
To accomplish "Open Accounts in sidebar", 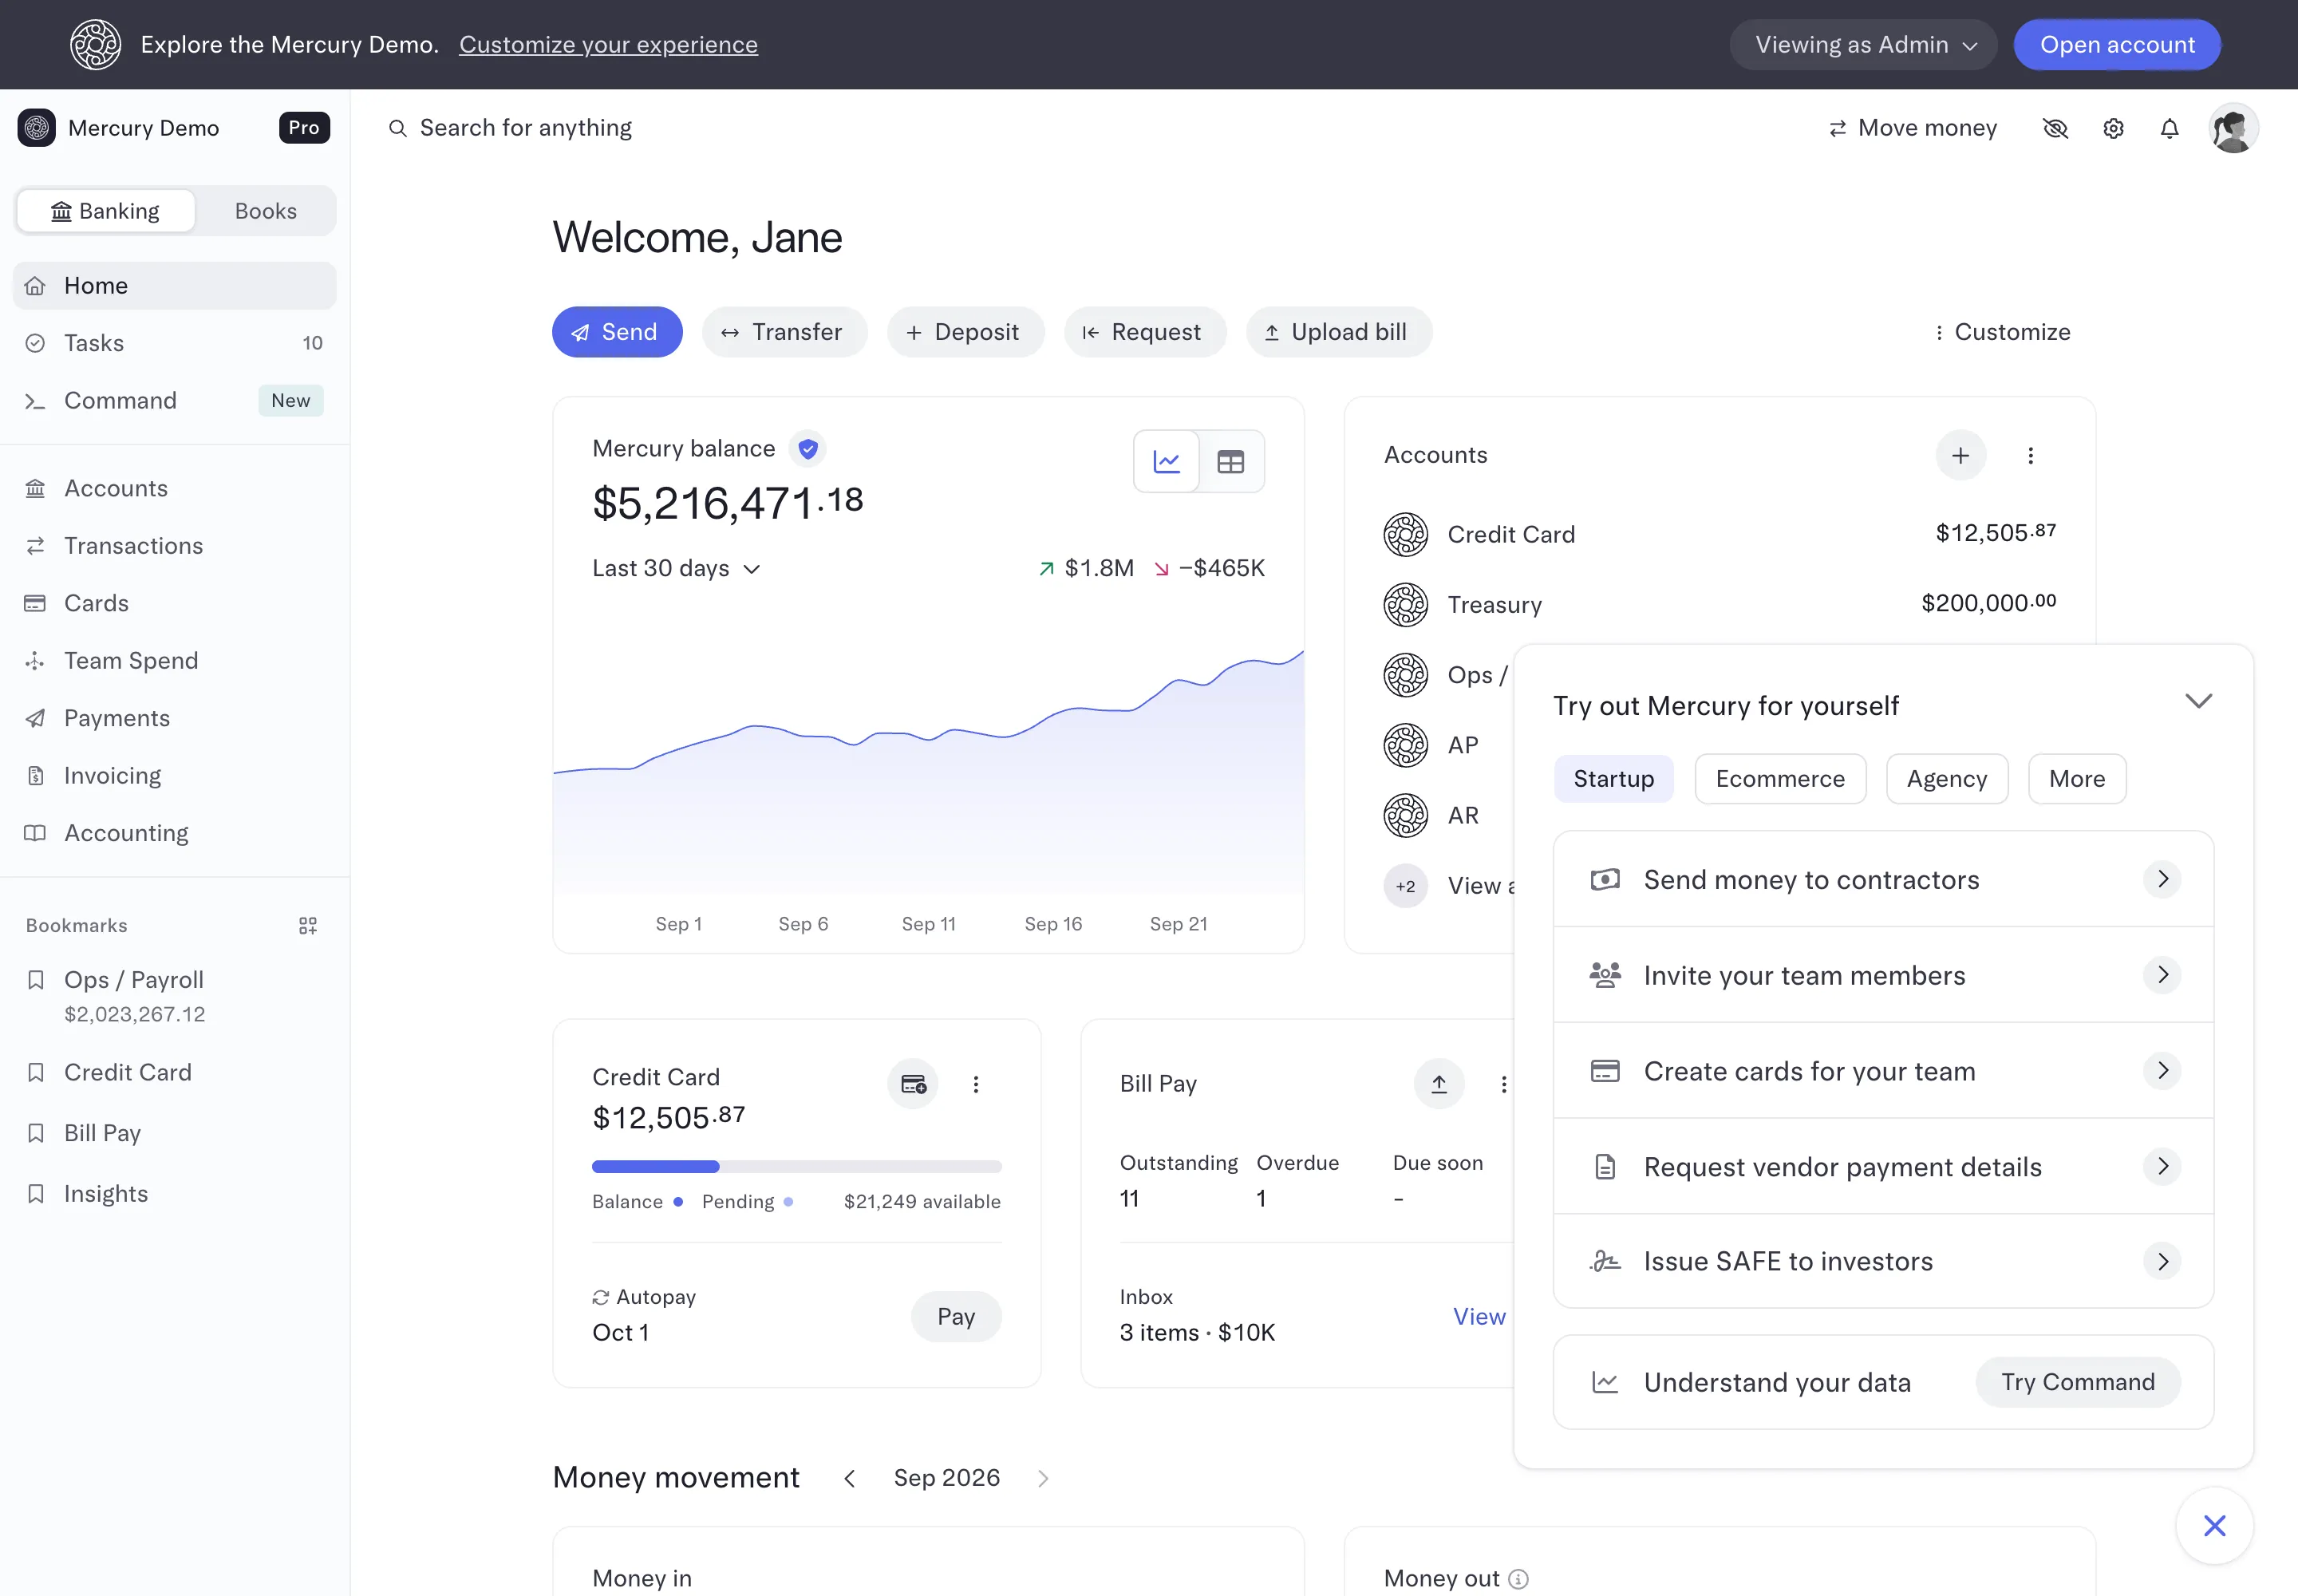I will point(175,488).
